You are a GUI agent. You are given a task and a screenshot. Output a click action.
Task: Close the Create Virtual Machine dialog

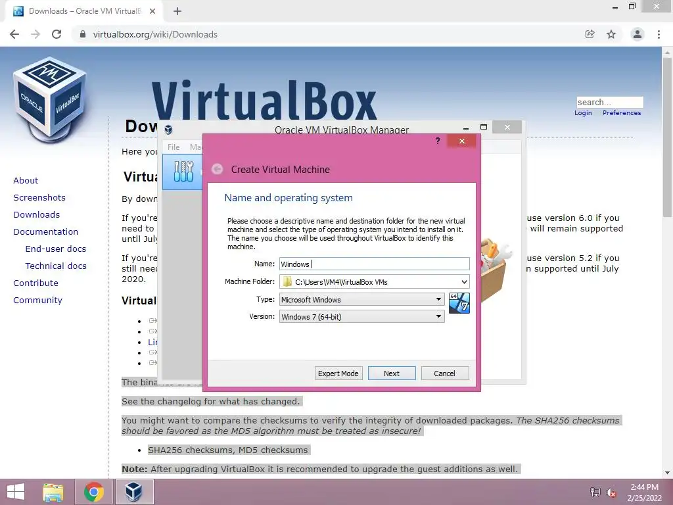coord(462,141)
